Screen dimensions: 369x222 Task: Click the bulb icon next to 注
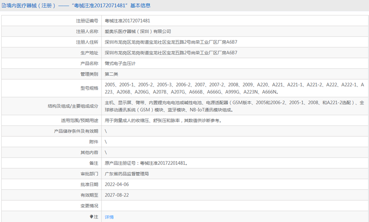tap(92, 216)
